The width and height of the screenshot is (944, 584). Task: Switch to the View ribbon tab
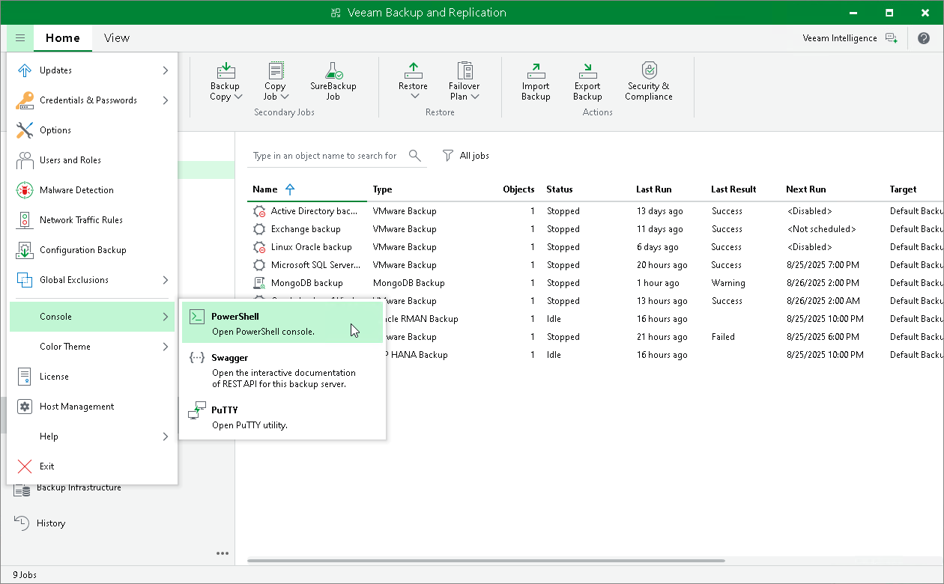tap(117, 38)
